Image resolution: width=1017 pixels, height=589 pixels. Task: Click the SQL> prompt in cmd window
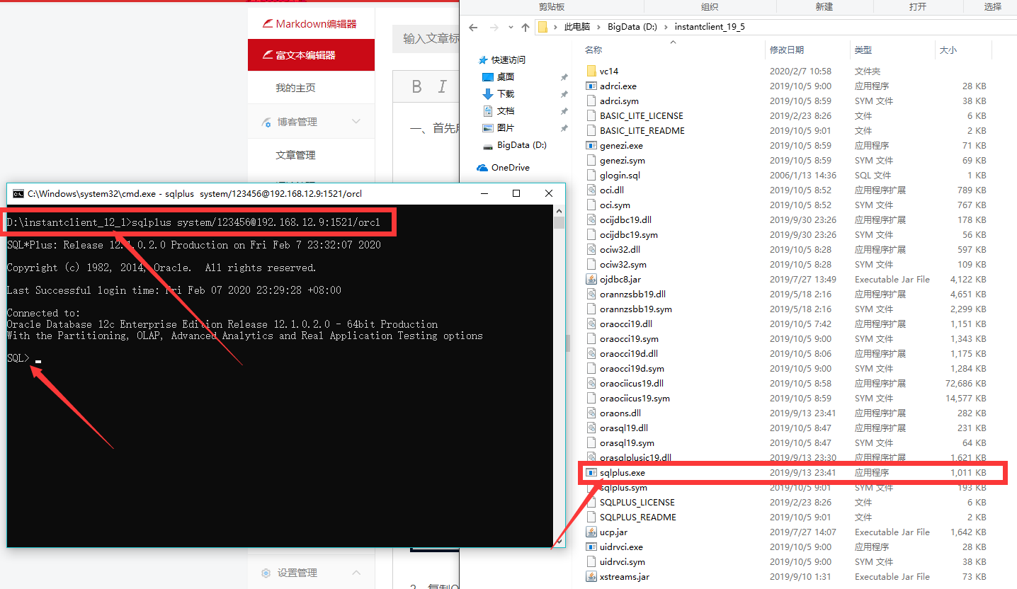pyautogui.click(x=18, y=358)
